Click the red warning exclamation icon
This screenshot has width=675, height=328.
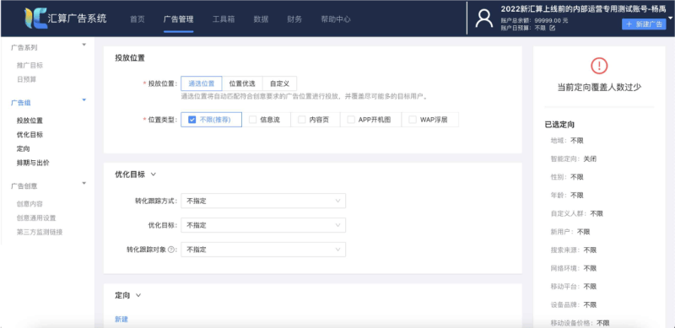click(x=599, y=66)
